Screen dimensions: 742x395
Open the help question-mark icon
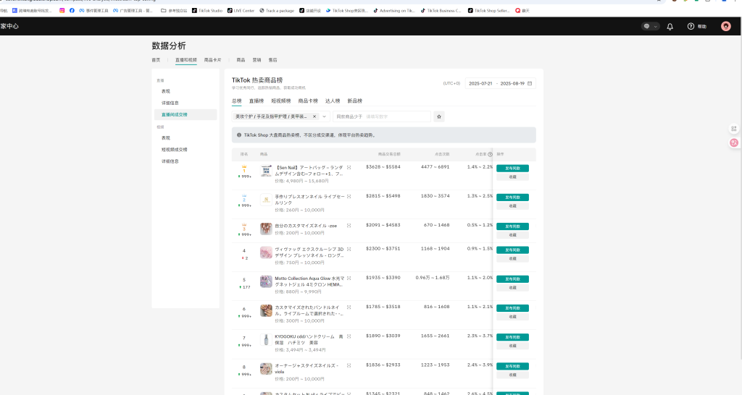pyautogui.click(x=691, y=27)
